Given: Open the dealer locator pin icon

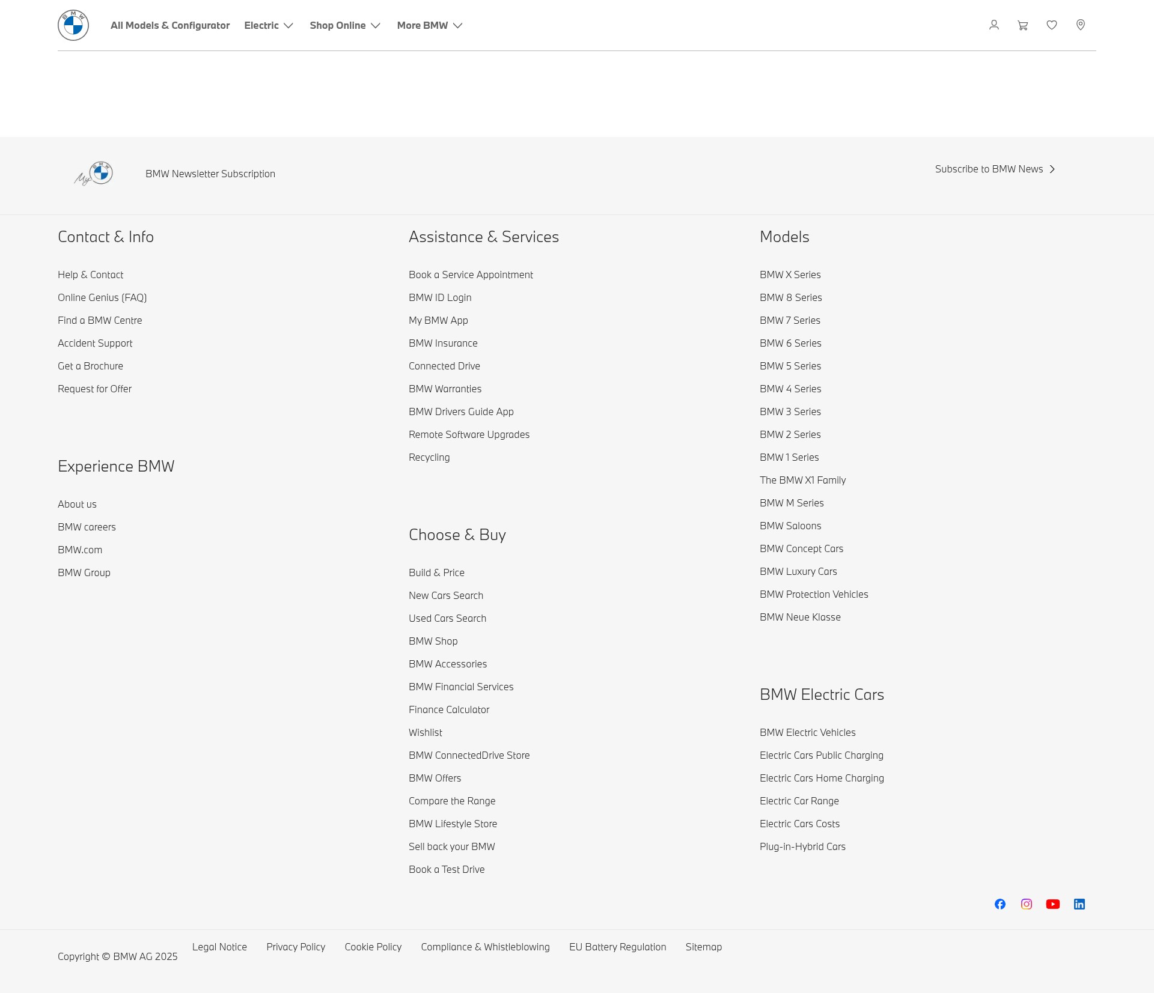Looking at the screenshot, I should pos(1081,25).
